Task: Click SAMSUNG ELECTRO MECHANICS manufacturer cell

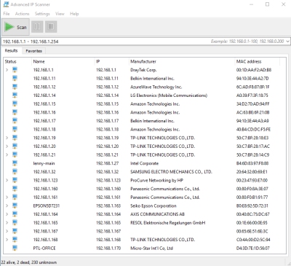Action: 171,172
